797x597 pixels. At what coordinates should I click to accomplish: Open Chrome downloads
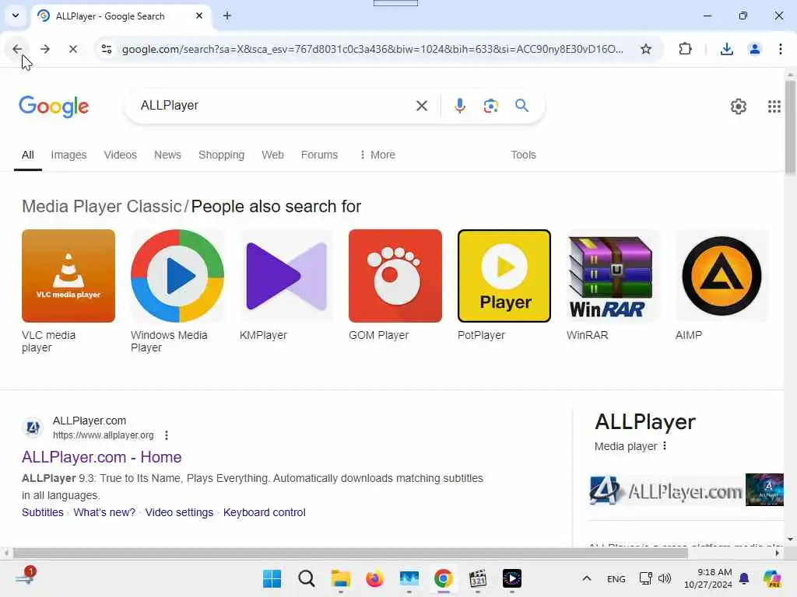pos(727,49)
